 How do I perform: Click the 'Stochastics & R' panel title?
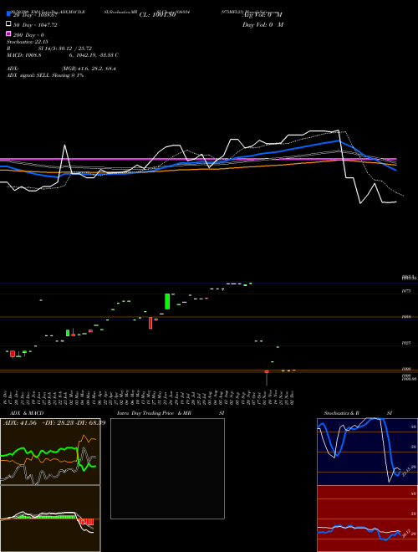point(341,413)
